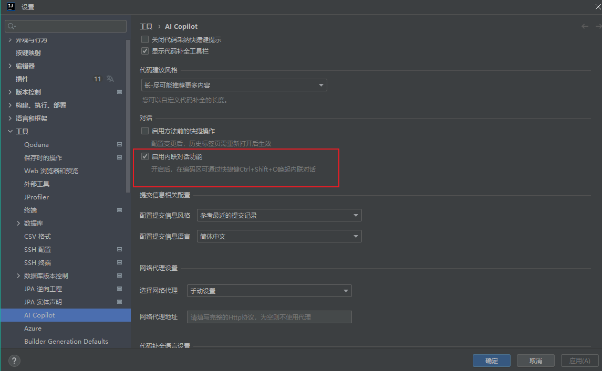This screenshot has height=371, width=602.
Task: Click the 应用(A) button
Action: pos(580,361)
